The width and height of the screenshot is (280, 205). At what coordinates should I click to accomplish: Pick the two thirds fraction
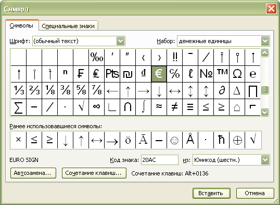click(34, 90)
